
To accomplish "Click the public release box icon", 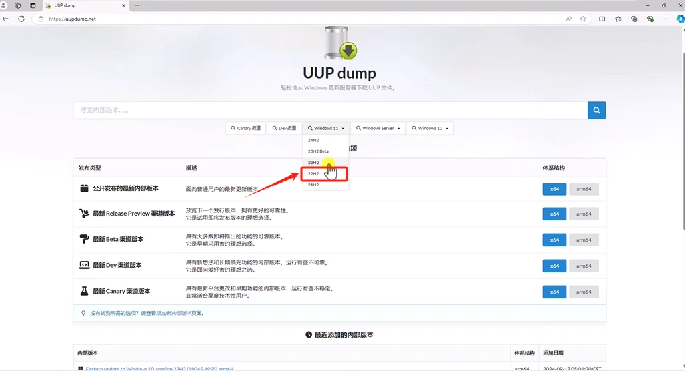I will click(x=84, y=188).
